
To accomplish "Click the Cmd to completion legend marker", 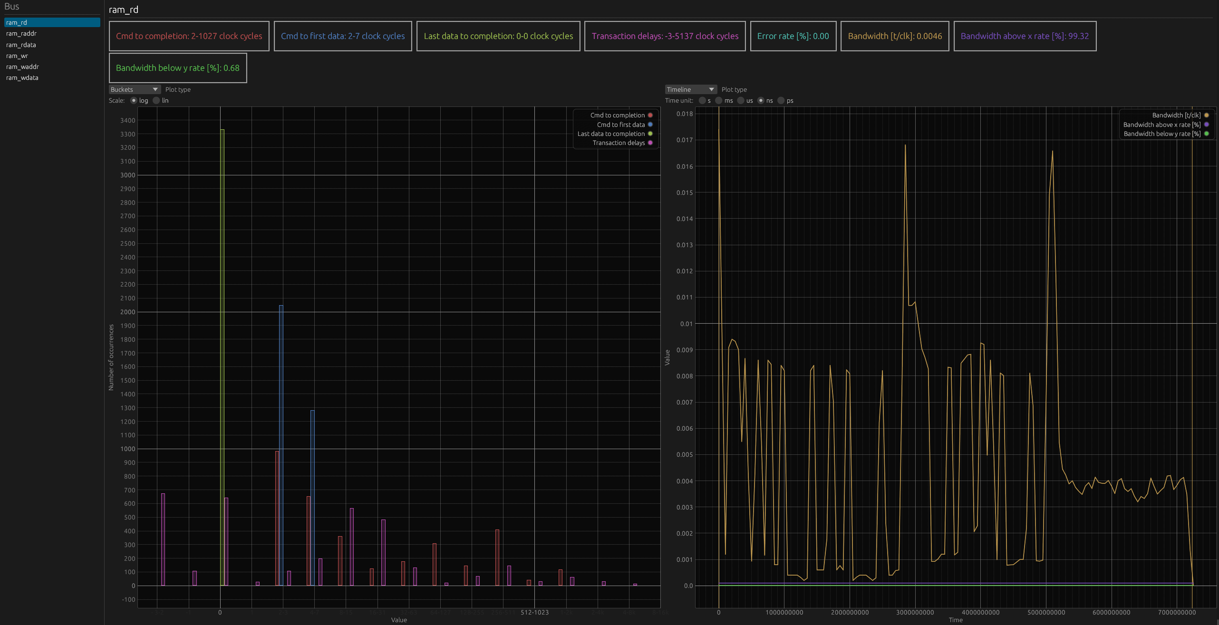I will [650, 115].
